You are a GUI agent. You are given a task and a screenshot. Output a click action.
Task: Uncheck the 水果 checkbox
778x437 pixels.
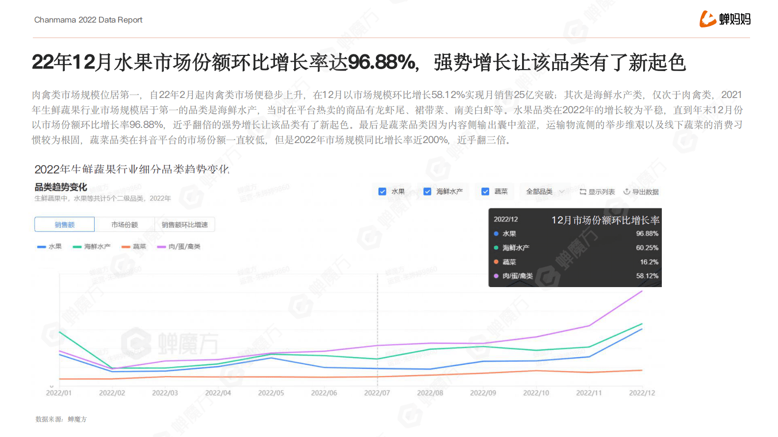click(382, 192)
